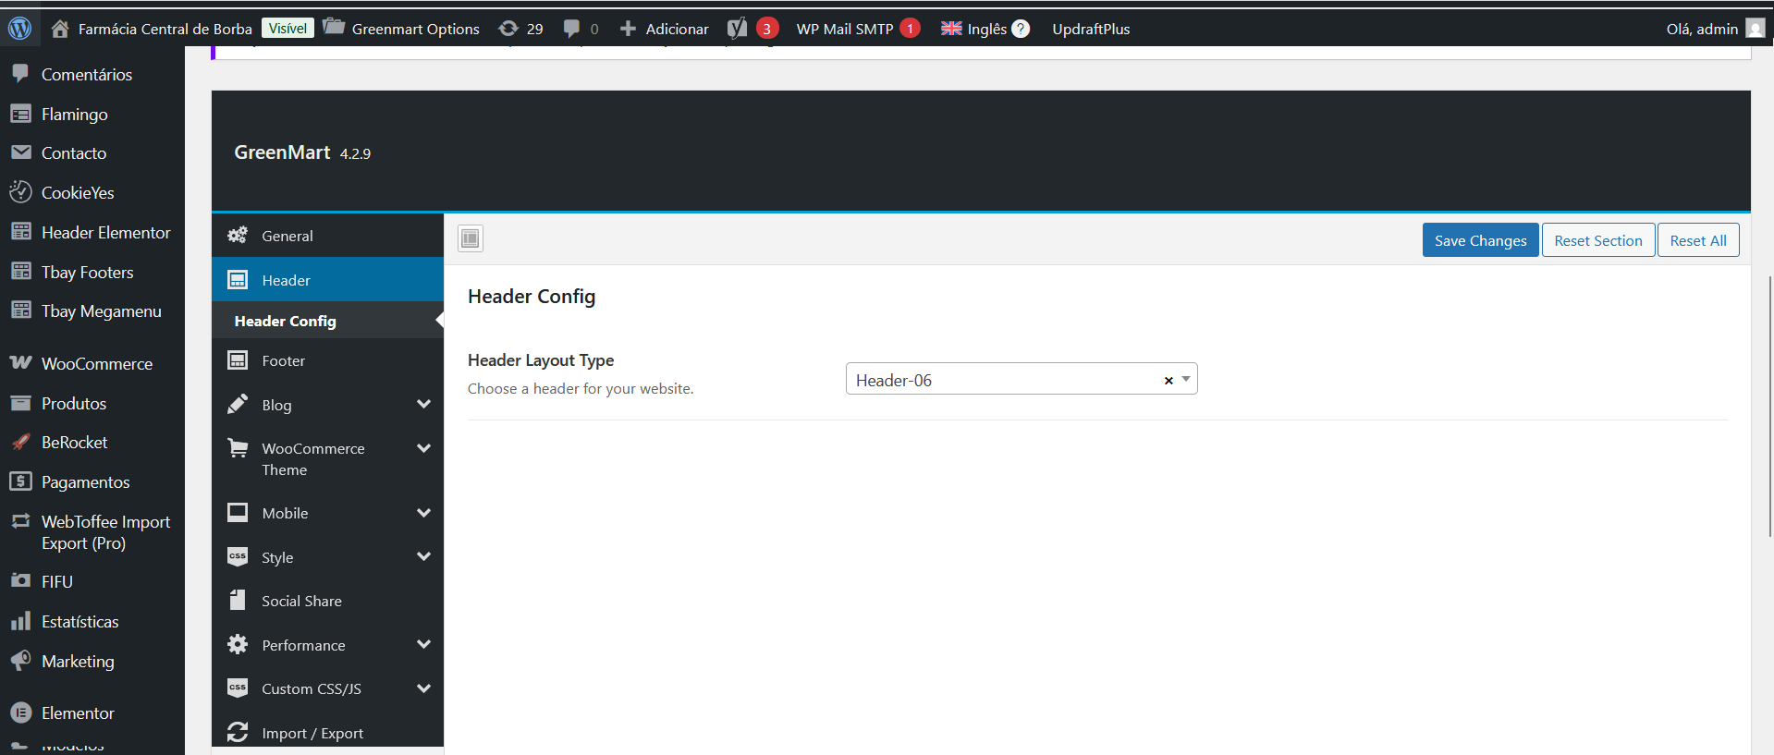Open WP Mail SMTP in admin bar
Image resolution: width=1774 pixels, height=755 pixels.
point(857,29)
